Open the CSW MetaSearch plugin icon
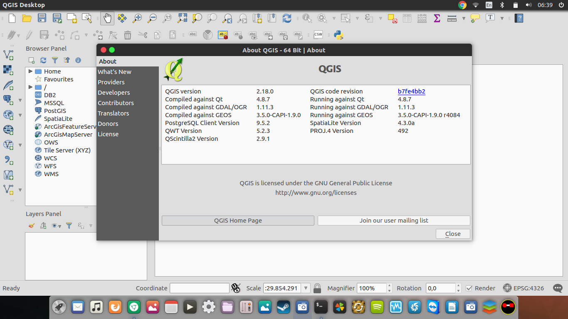568x319 pixels. tap(318, 35)
